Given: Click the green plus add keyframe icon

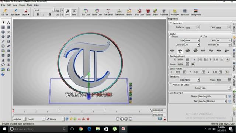Looking at the screenshot, I should pos(75,119).
